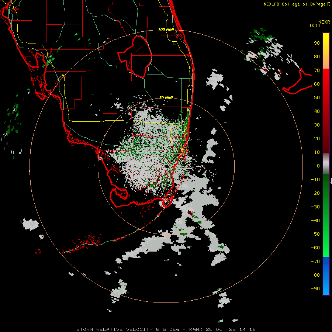
Task: Click the red Lake Okeechobee outline
Action: [x=135, y=56]
